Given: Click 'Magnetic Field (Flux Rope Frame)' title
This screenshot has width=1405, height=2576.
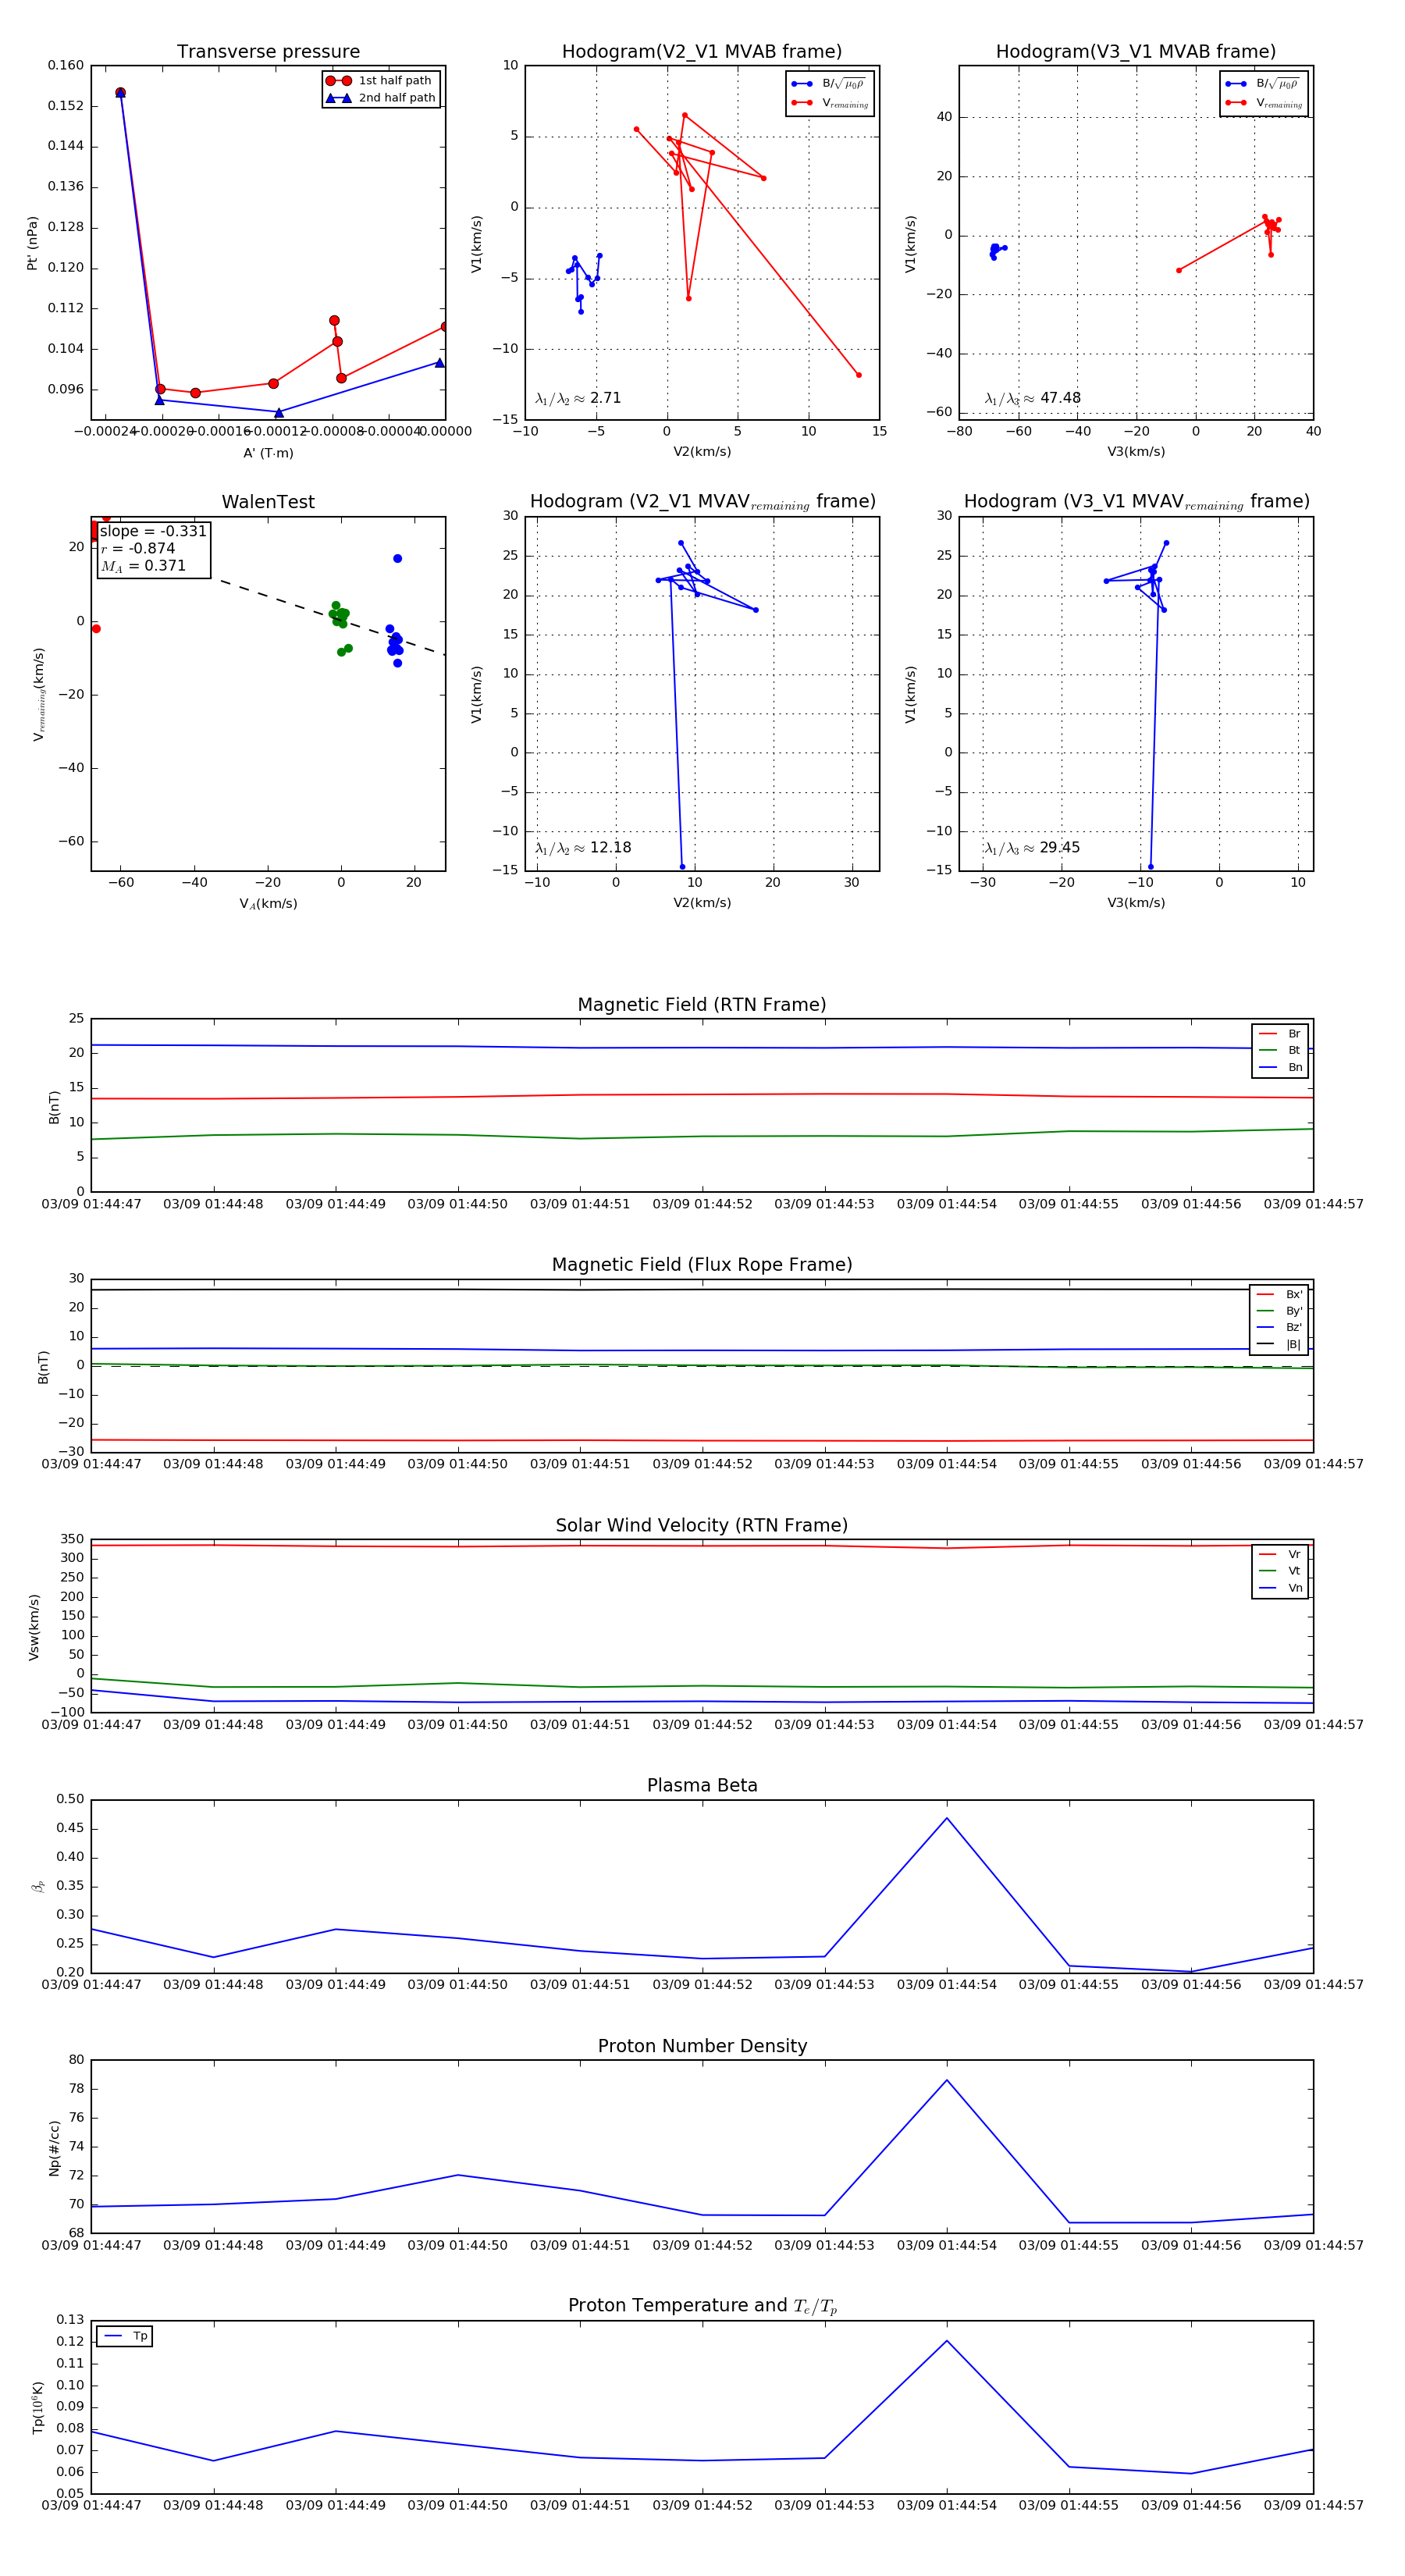Looking at the screenshot, I should point(702,1265).
